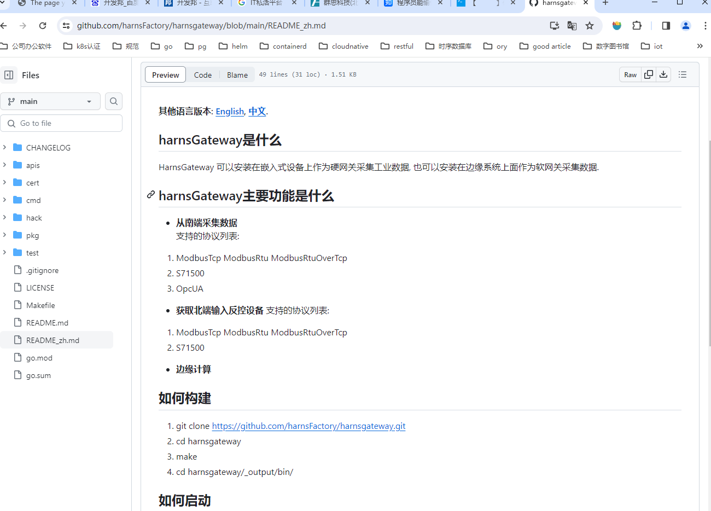
Task: Switch to Code view
Action: (202, 75)
